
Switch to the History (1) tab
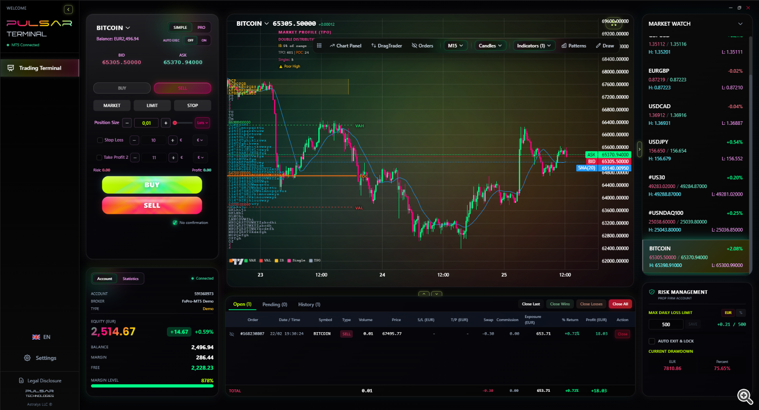pos(309,304)
